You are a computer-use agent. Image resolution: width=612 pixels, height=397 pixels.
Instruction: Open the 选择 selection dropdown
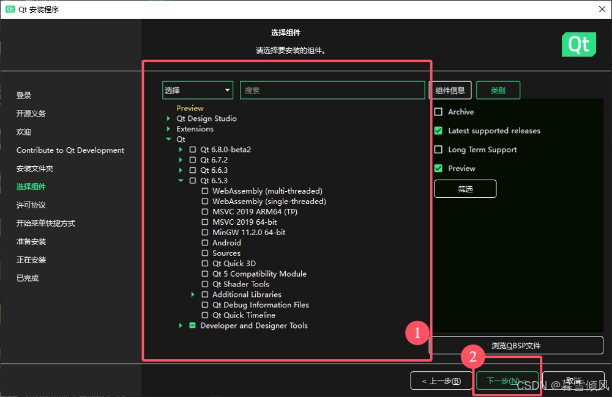click(198, 90)
